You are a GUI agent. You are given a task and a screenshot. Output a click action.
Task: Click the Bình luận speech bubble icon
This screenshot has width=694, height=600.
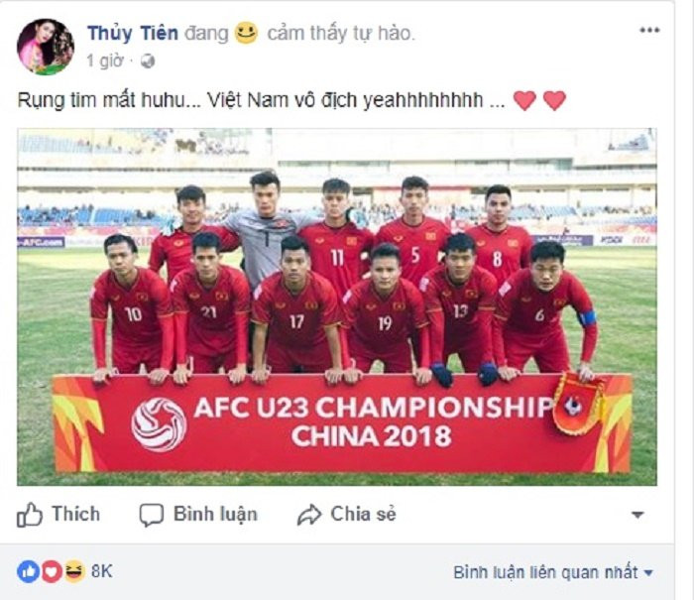click(x=152, y=515)
